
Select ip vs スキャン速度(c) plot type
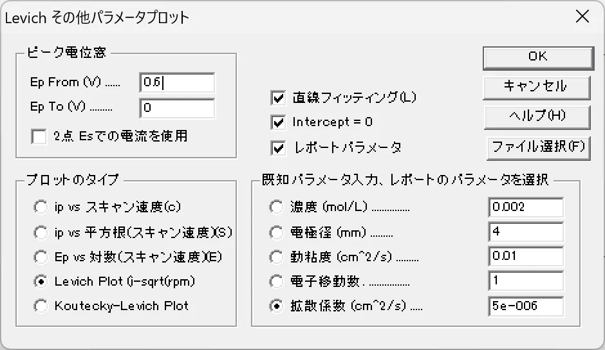[41, 207]
